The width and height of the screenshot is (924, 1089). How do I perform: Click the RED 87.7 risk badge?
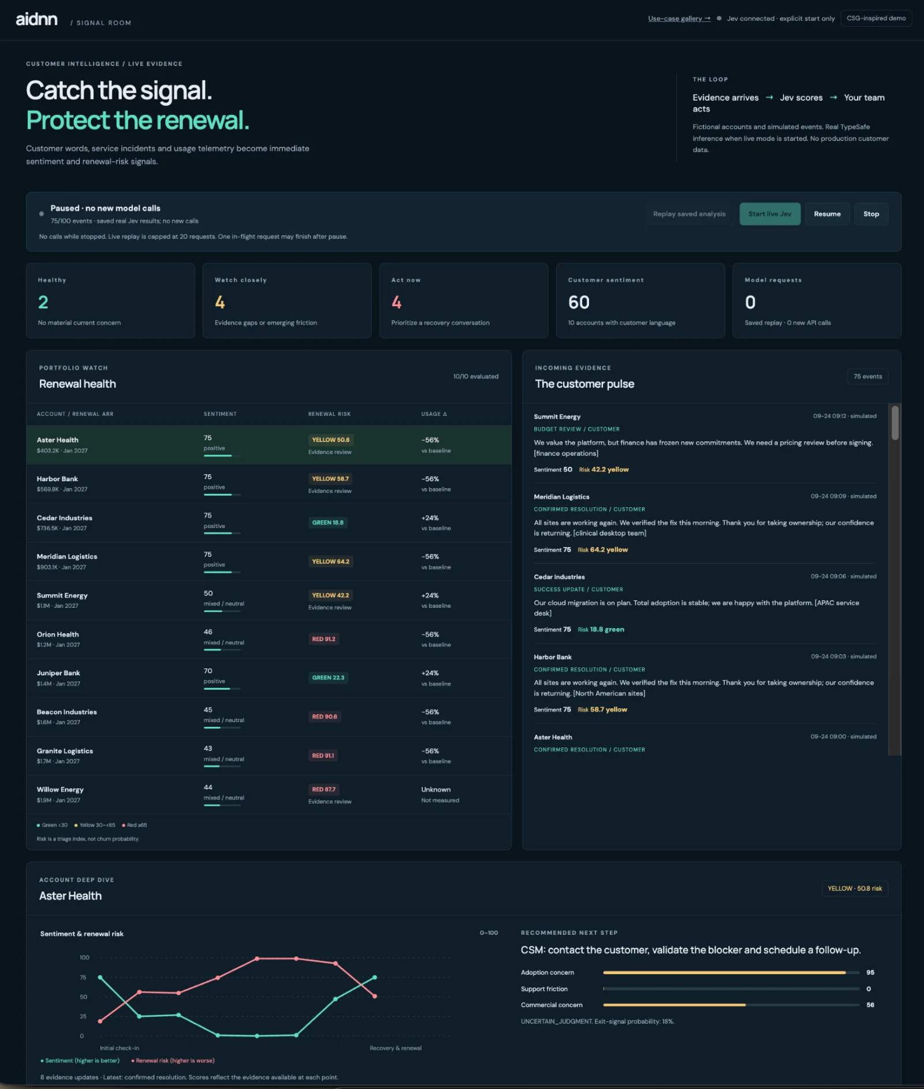323,789
